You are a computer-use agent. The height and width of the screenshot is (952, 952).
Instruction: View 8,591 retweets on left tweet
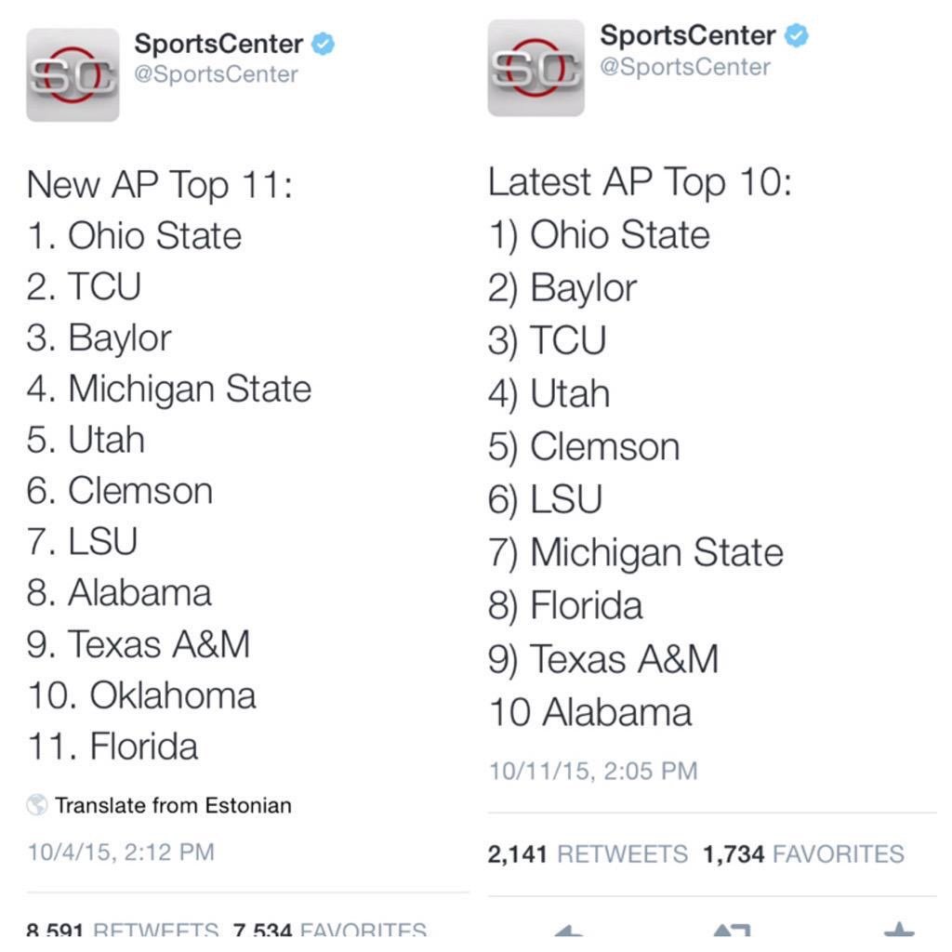coord(123,930)
